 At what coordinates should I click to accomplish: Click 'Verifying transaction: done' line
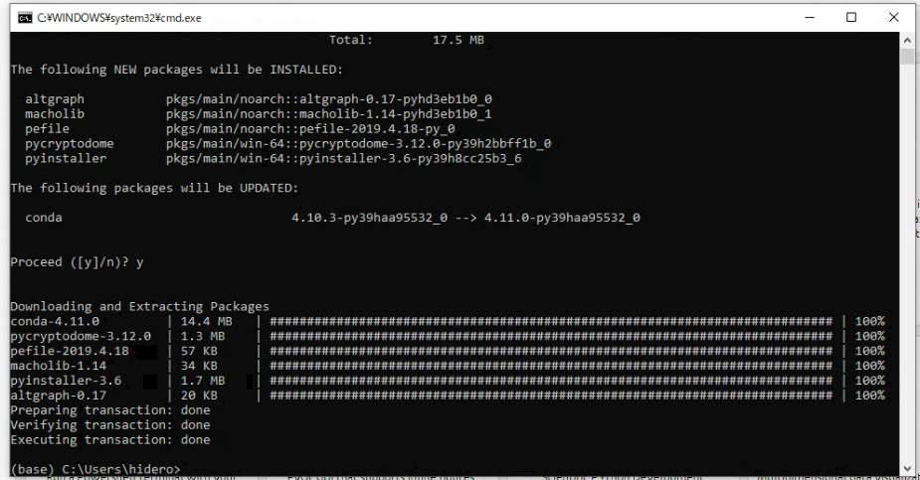110,425
